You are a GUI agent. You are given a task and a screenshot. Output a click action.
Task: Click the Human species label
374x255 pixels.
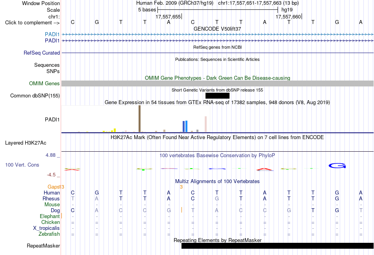point(52,193)
